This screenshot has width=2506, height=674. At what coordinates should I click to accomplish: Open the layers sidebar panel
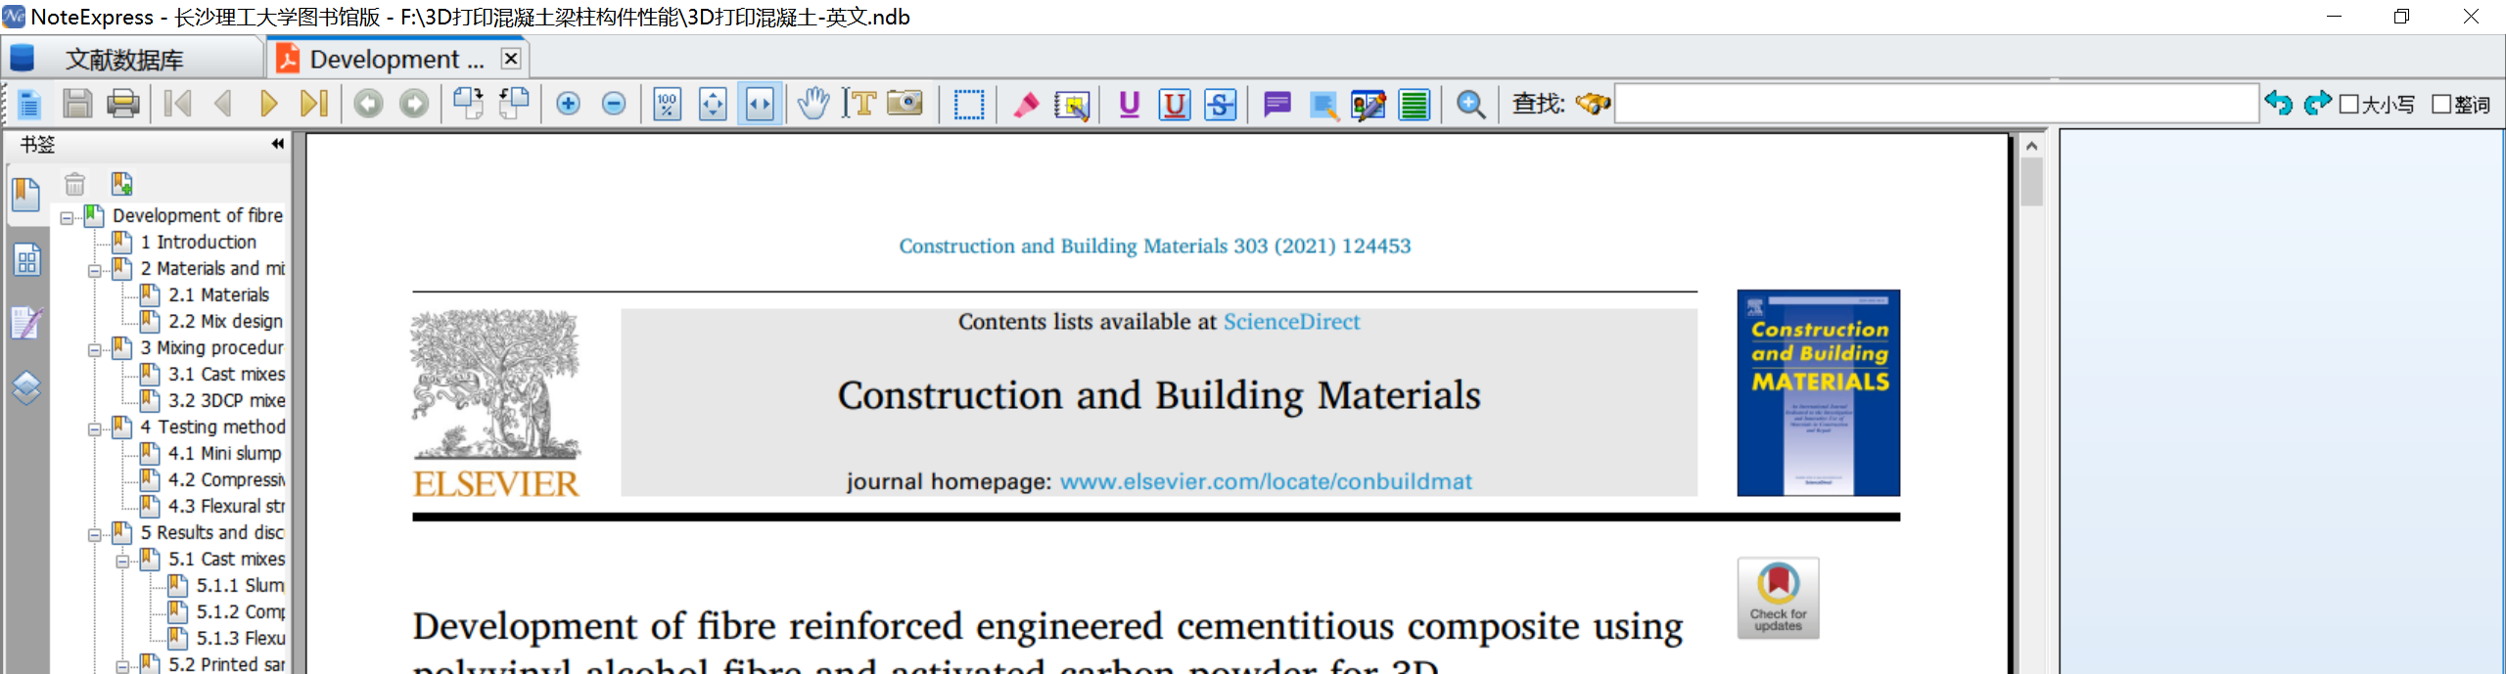(26, 388)
